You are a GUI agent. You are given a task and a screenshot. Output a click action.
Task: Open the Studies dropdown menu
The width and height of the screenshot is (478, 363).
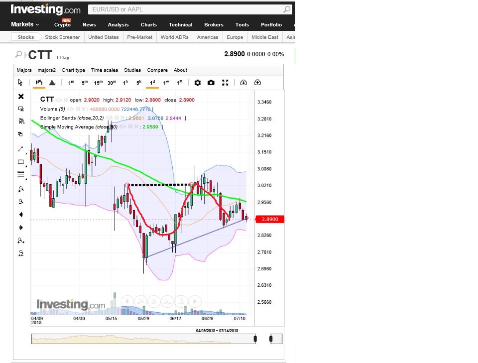(132, 70)
